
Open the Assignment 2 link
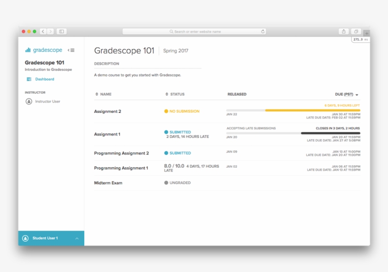(x=107, y=111)
